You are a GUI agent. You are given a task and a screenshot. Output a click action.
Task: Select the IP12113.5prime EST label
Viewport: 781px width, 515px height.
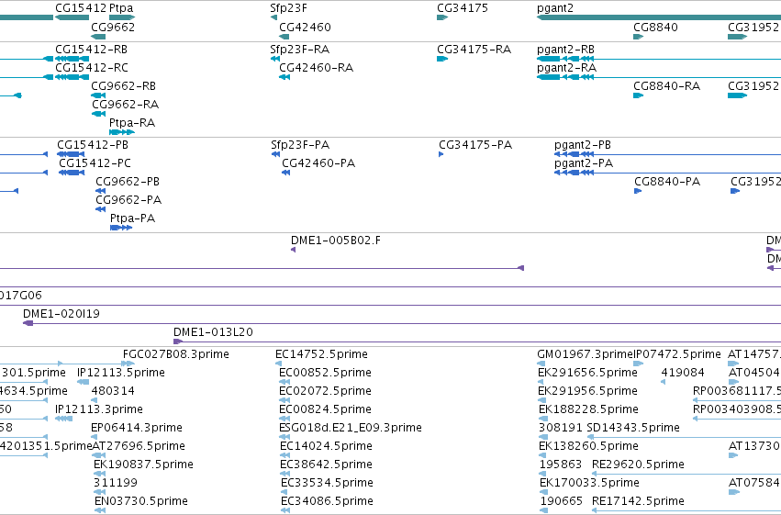pyautogui.click(x=121, y=373)
